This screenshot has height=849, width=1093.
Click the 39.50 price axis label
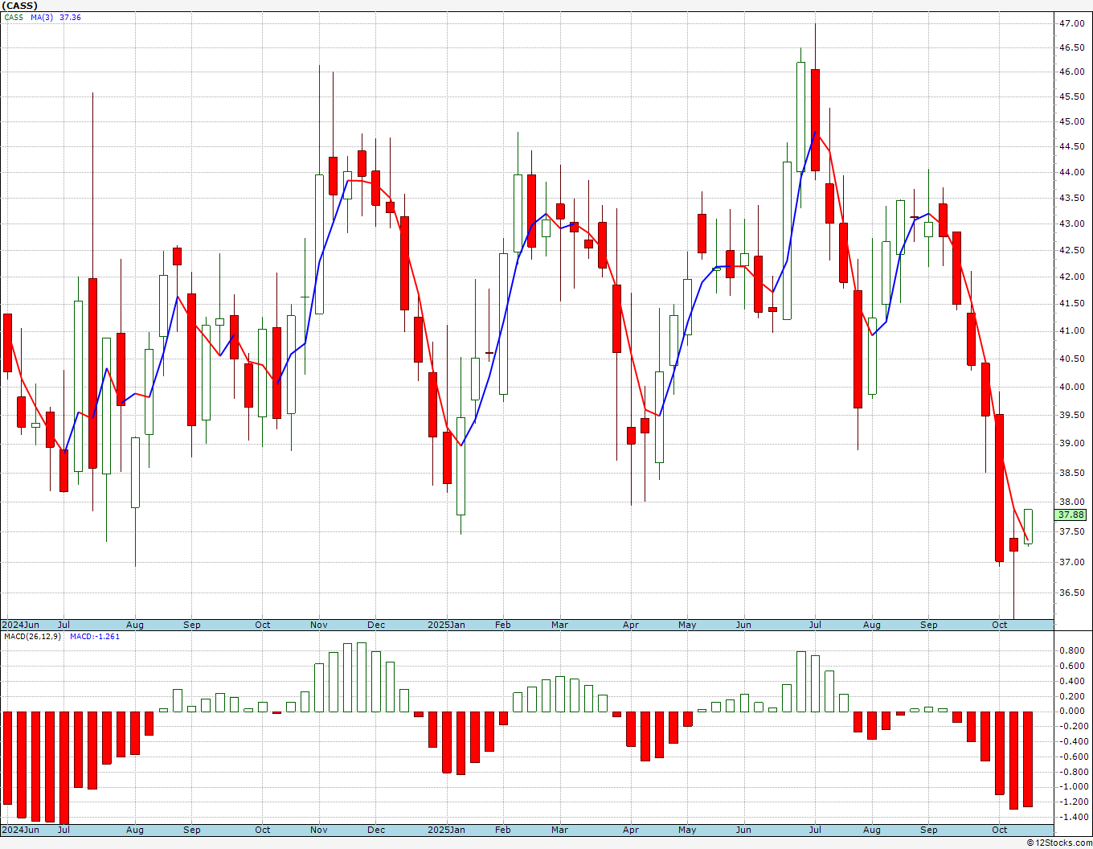point(1071,415)
